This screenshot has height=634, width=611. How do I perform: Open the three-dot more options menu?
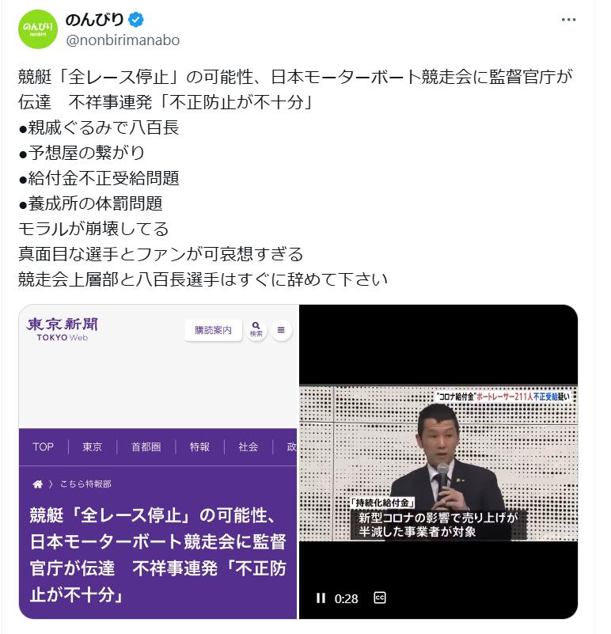coord(568,20)
